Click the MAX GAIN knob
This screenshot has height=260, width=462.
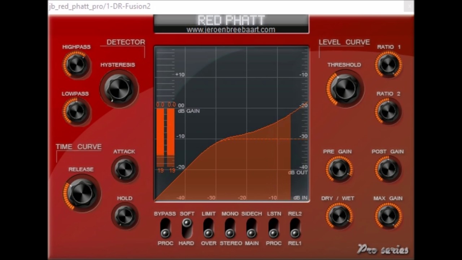[388, 216]
